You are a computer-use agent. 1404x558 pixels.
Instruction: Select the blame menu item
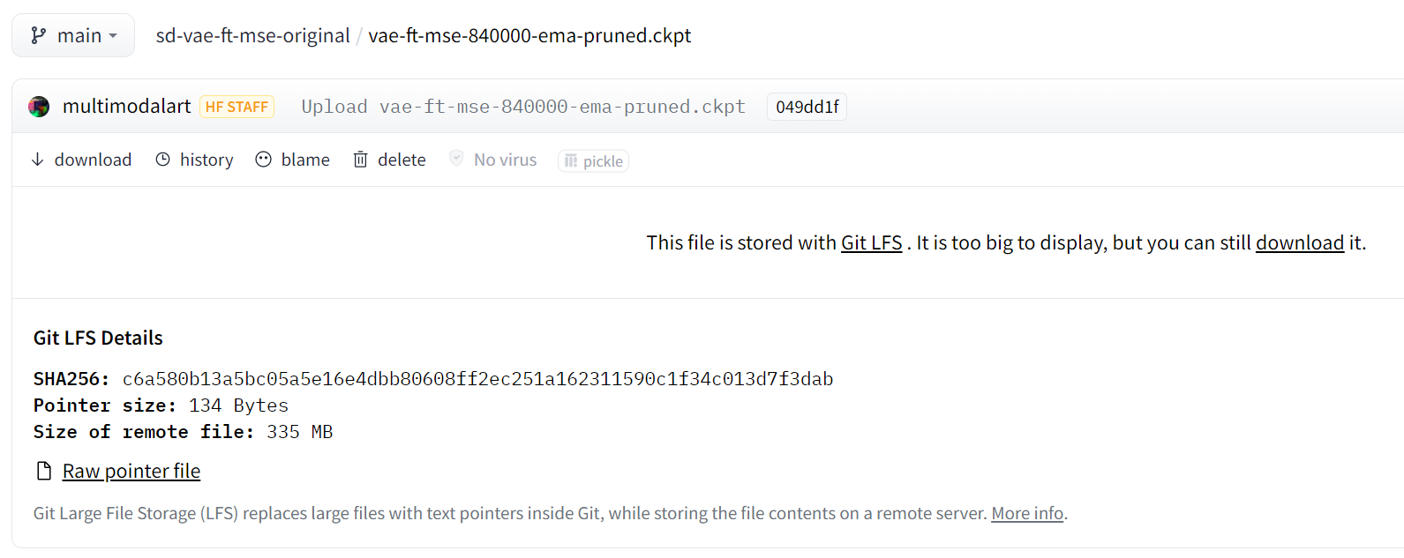(292, 160)
